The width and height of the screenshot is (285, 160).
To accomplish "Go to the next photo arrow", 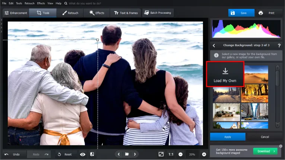I will tap(135, 154).
